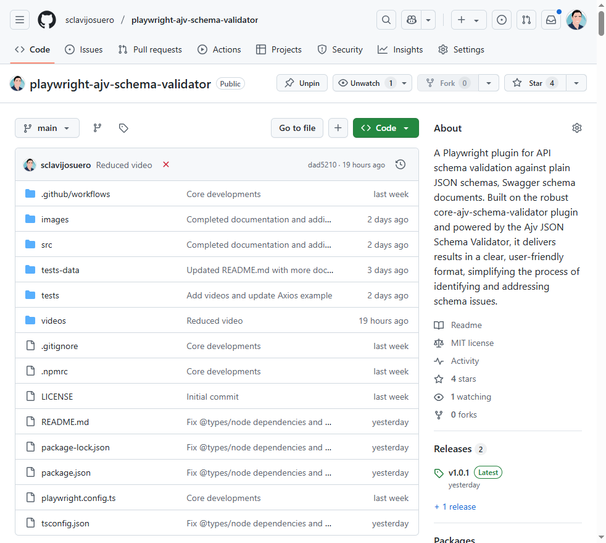
Task: Unpin the repository
Action: [302, 83]
